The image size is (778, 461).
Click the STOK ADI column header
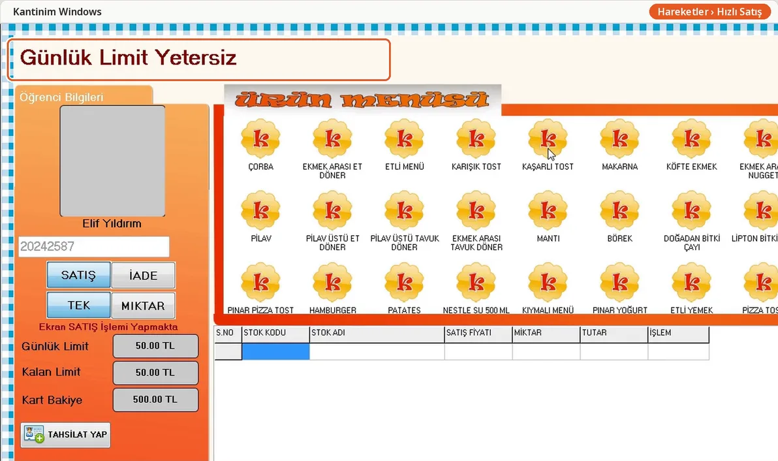pyautogui.click(x=377, y=334)
